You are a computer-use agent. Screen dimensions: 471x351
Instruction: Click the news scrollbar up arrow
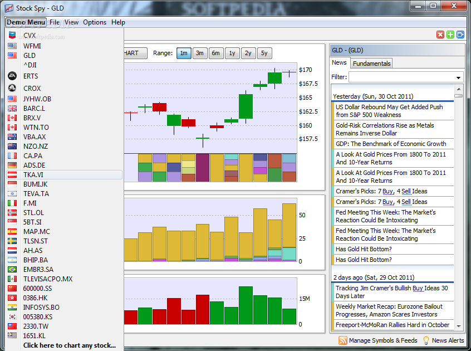point(458,89)
